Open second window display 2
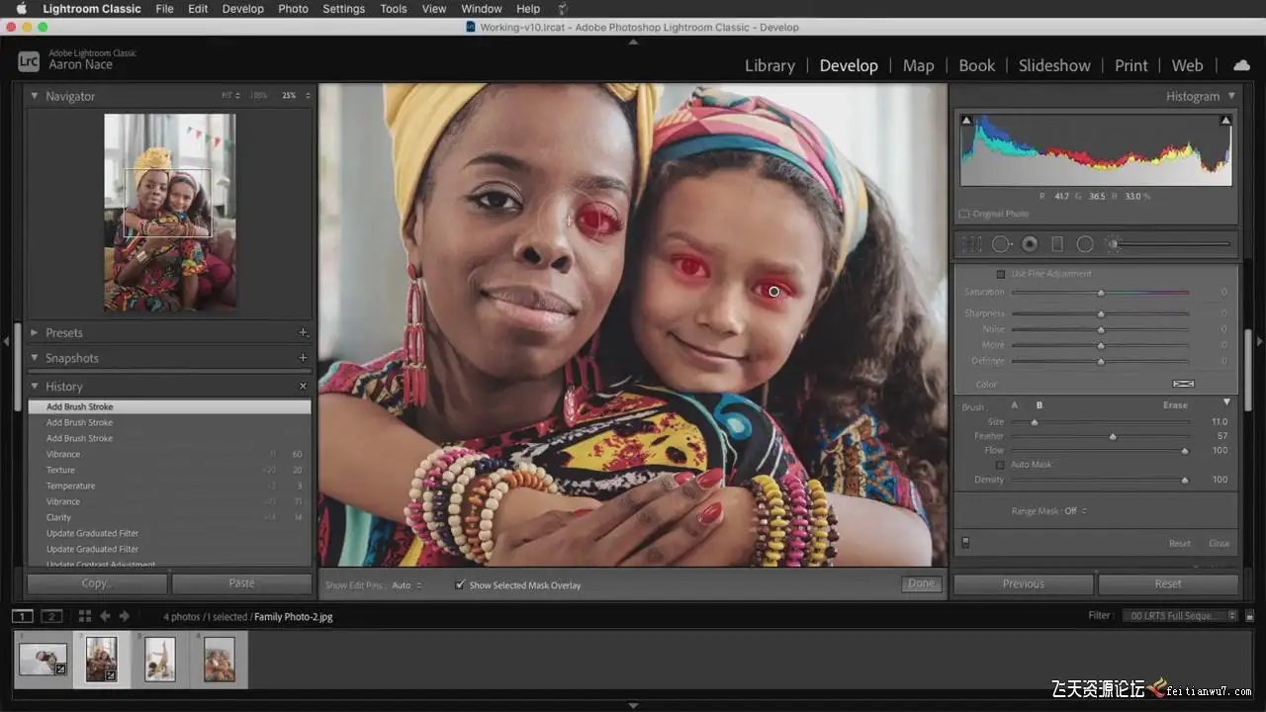 51,616
